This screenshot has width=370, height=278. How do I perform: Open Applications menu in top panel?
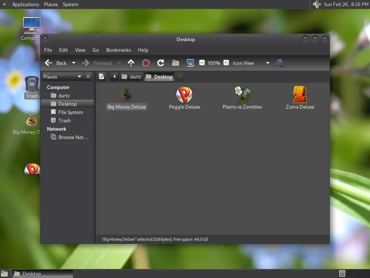click(x=26, y=4)
